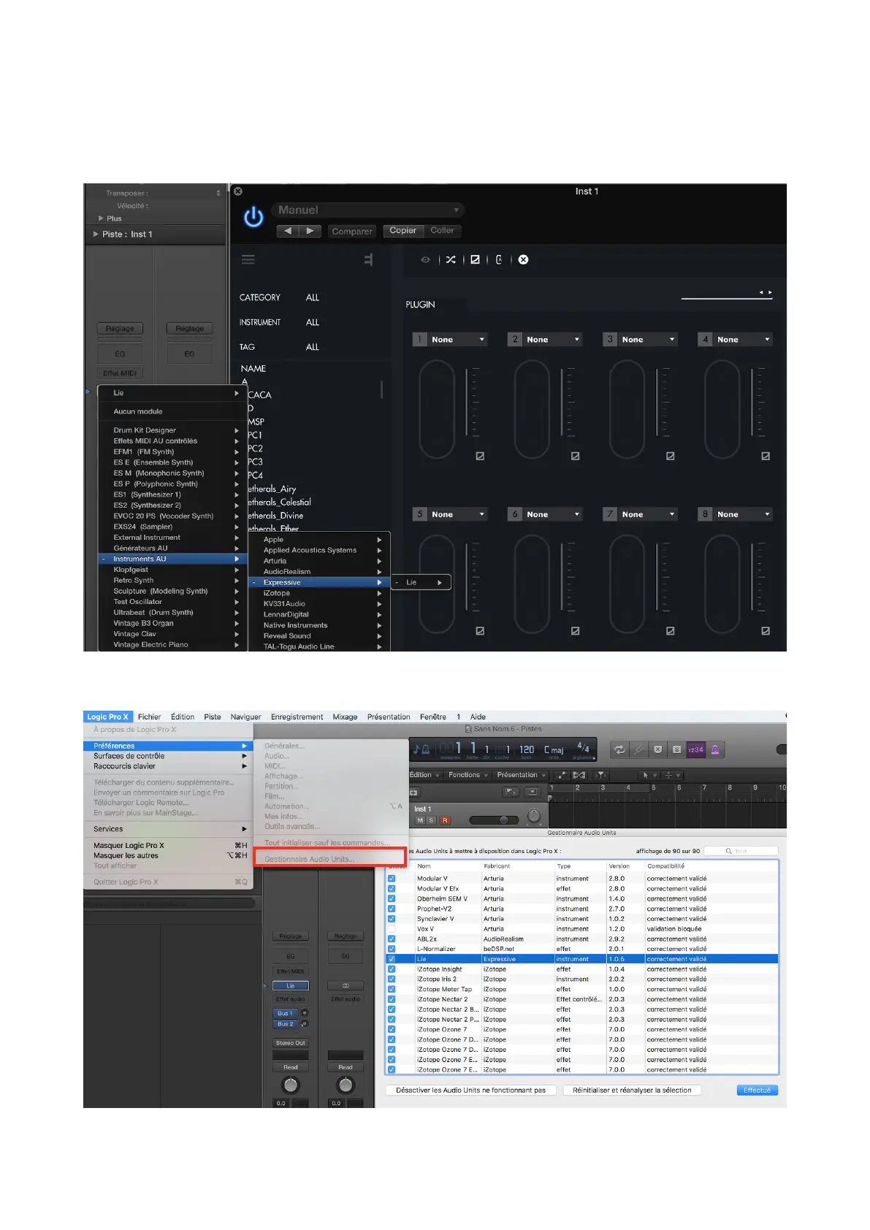Toggle the ABL2x checkbox
This screenshot has height=1230, width=870.
392,939
